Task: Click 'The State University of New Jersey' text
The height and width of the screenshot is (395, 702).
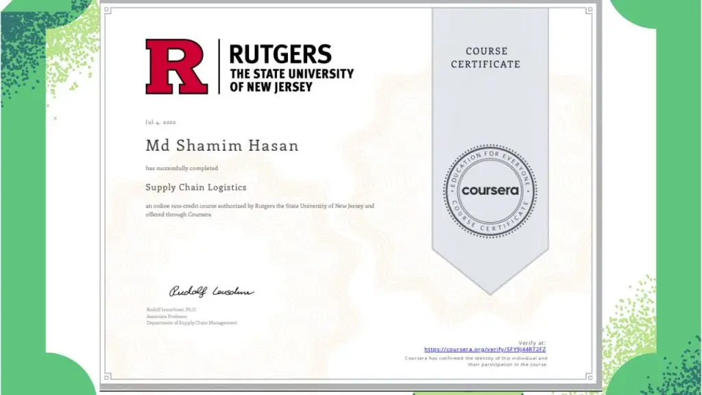Action: 291,80
